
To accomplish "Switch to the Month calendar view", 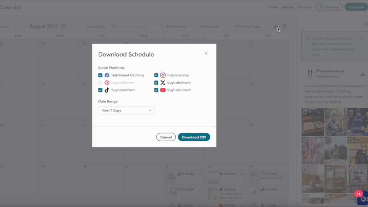I will click(x=288, y=7).
